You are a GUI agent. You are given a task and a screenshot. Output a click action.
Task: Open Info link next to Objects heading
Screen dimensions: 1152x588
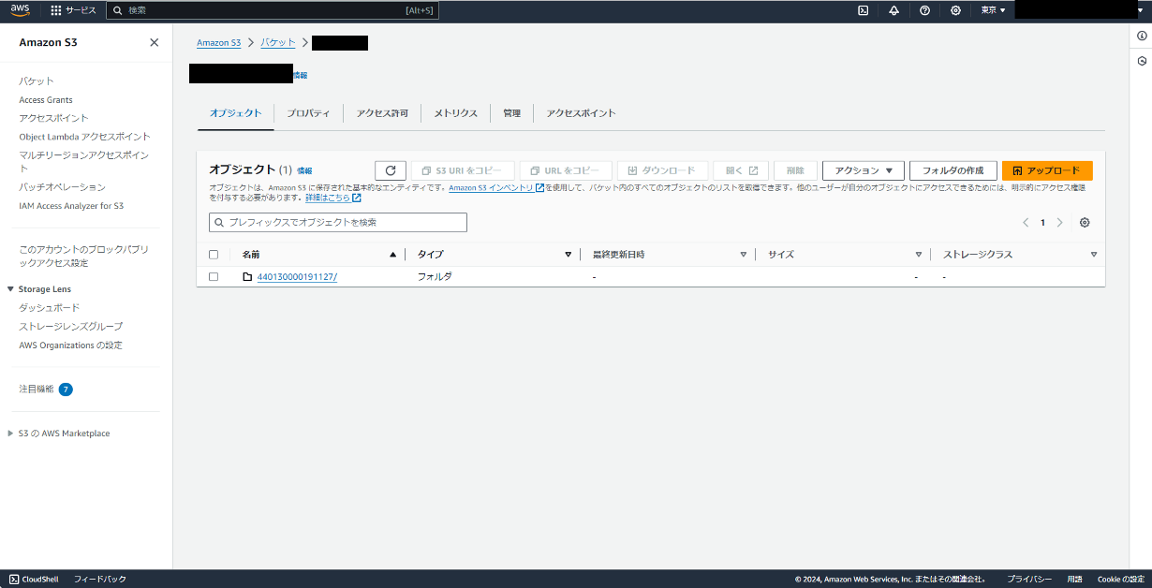[304, 170]
